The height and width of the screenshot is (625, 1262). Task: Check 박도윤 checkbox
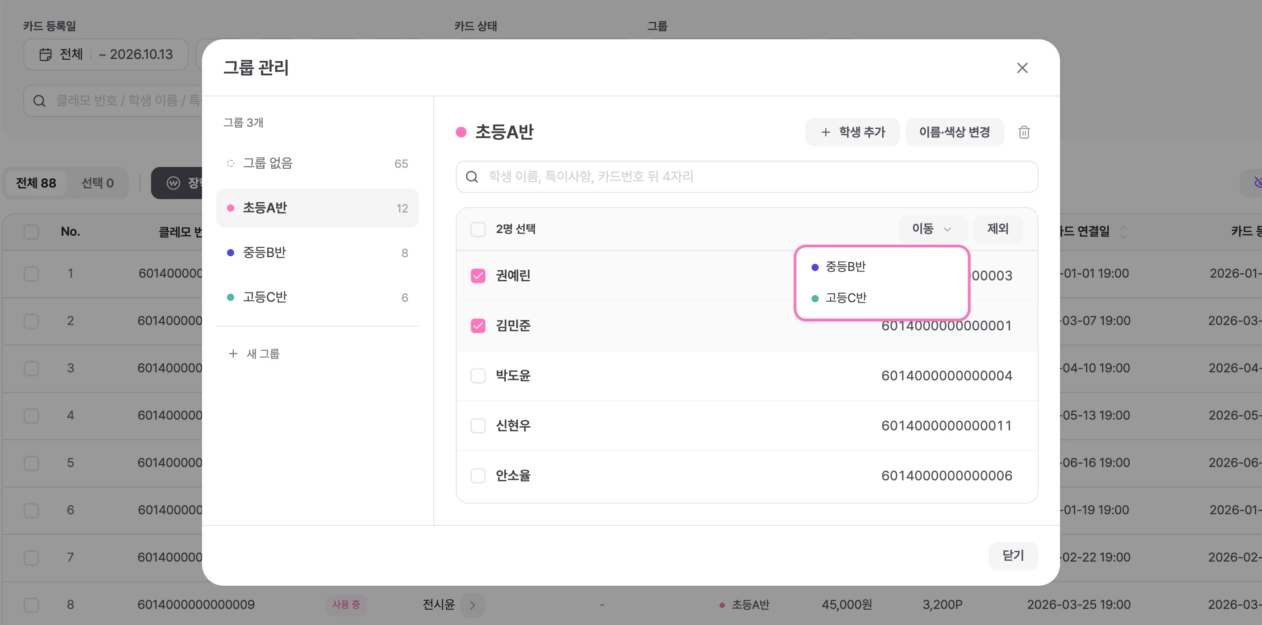click(x=478, y=375)
